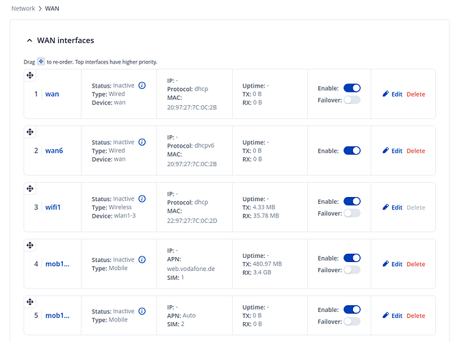451x342 pixels.
Task: Click the drag handle of the fifth mobile interface
Action: 30,302
